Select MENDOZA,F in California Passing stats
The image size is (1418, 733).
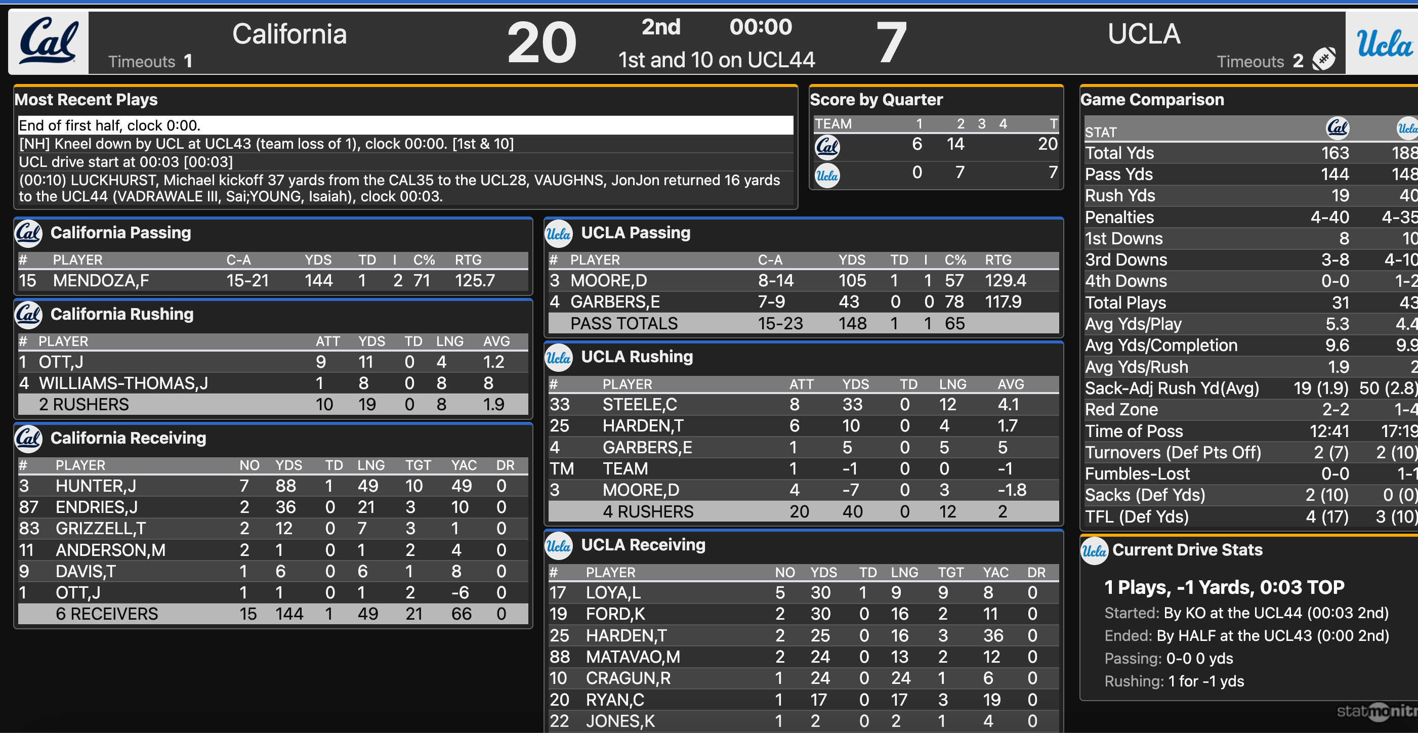tap(99, 280)
